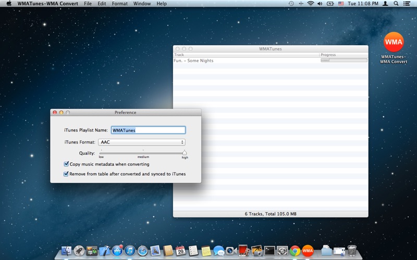The width and height of the screenshot is (417, 260).
Task: Open the Apple menu
Action: pos(9,4)
